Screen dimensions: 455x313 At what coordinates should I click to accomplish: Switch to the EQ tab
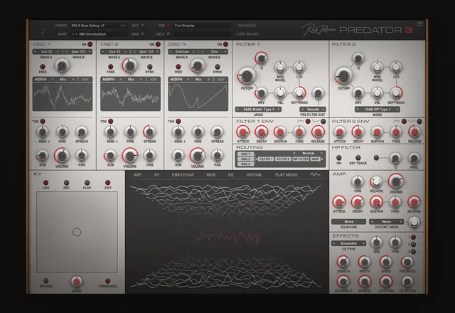point(230,175)
